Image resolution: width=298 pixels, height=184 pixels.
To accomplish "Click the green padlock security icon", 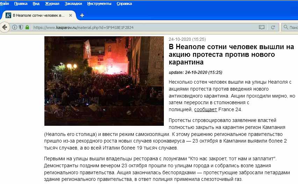I will (x=27, y=27).
